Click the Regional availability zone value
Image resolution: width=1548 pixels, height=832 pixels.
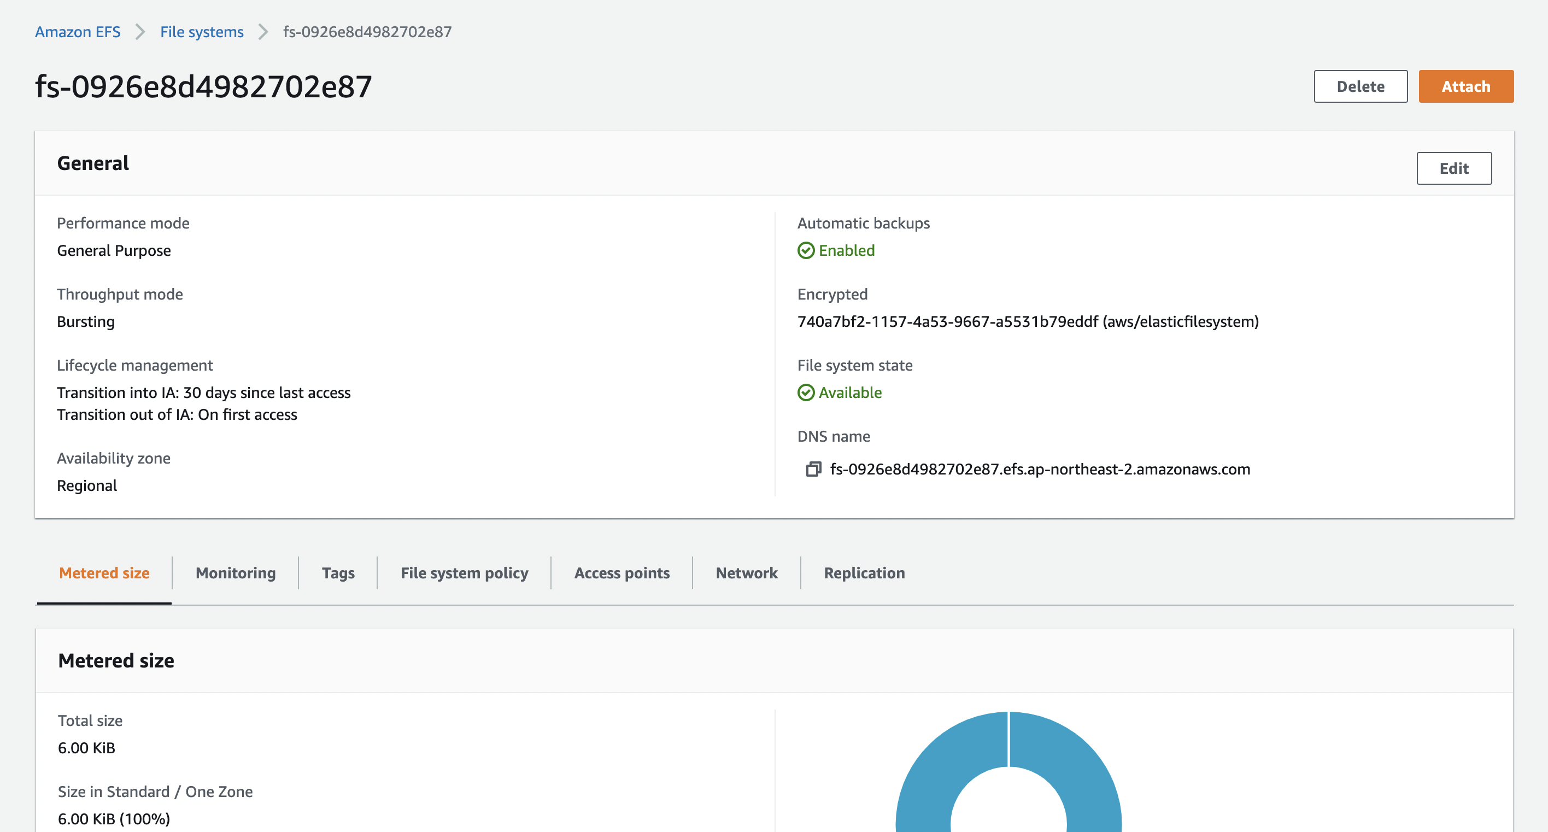pyautogui.click(x=86, y=485)
